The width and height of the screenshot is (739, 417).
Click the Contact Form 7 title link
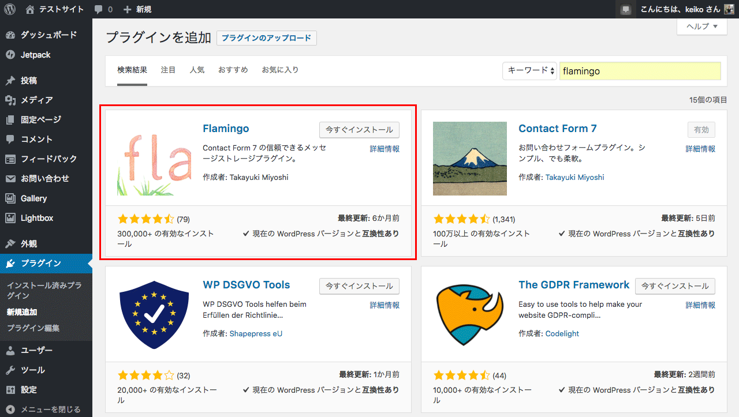tap(558, 129)
